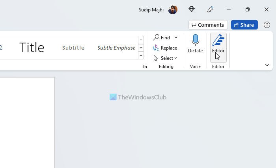The width and height of the screenshot is (276, 168).
Task: Collapse the ribbon using the chevron
Action: pyautogui.click(x=267, y=65)
